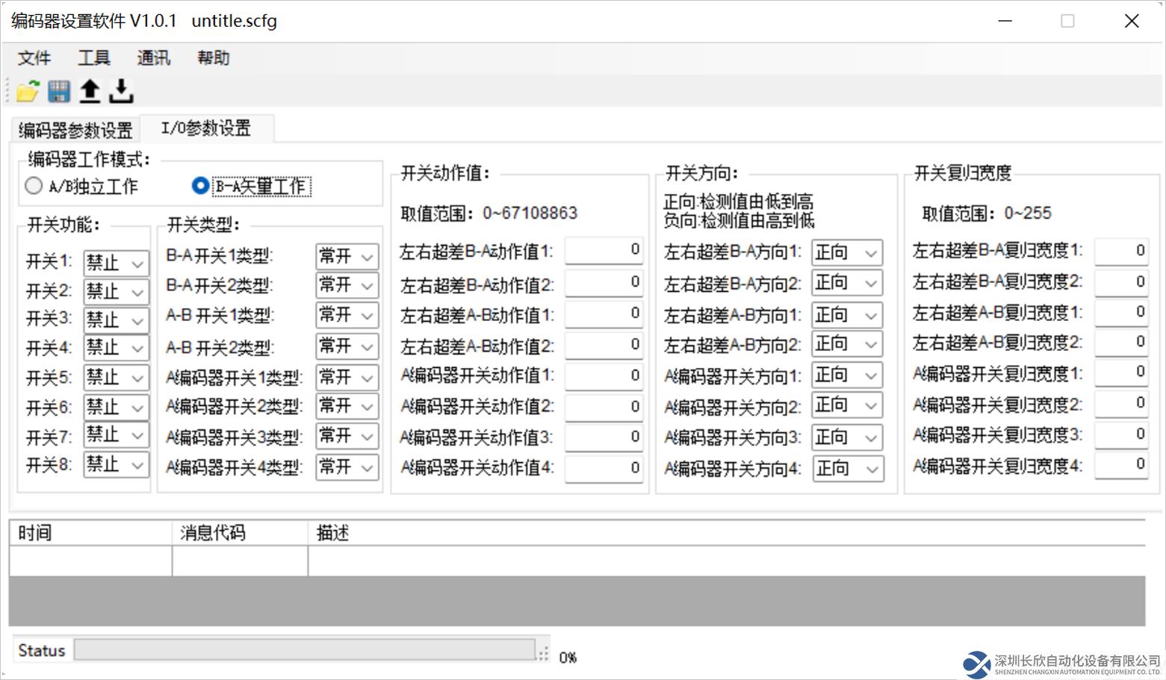
Task: Open the 工具 menu
Action: pyautogui.click(x=94, y=58)
